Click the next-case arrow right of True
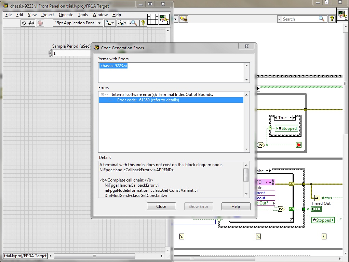The width and height of the screenshot is (349, 262). [294, 117]
